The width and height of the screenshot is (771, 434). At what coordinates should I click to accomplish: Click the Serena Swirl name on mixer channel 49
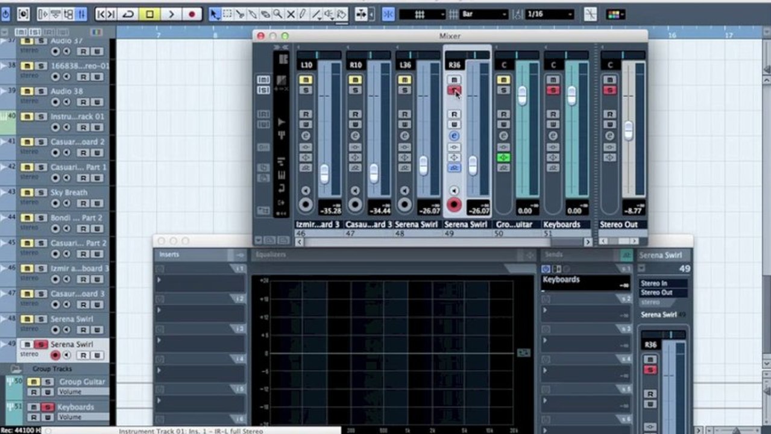[x=466, y=224]
